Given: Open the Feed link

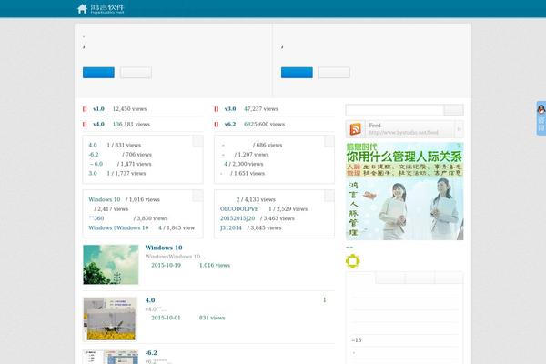Looking at the screenshot, I should point(375,126).
